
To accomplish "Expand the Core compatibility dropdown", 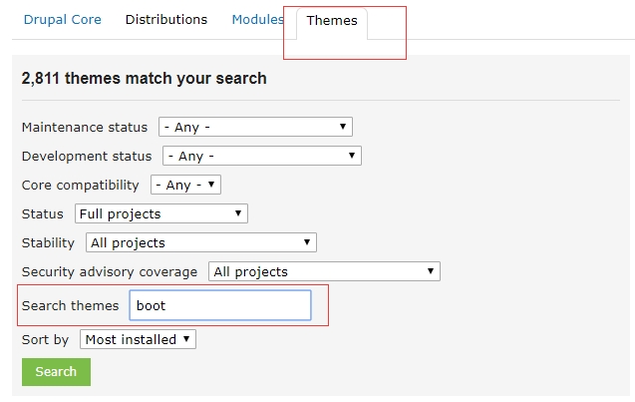I will [185, 186].
